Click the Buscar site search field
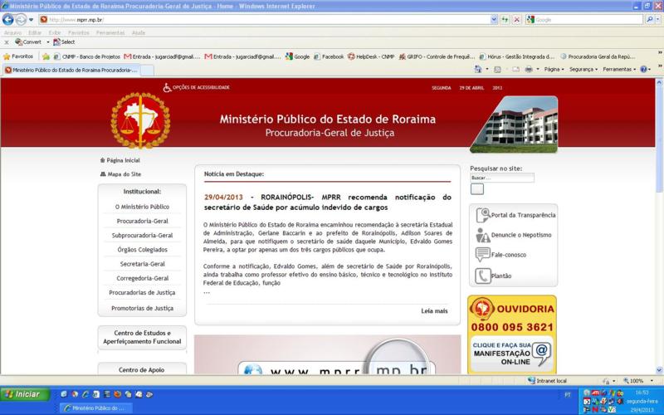664x415 pixels. tap(502, 178)
